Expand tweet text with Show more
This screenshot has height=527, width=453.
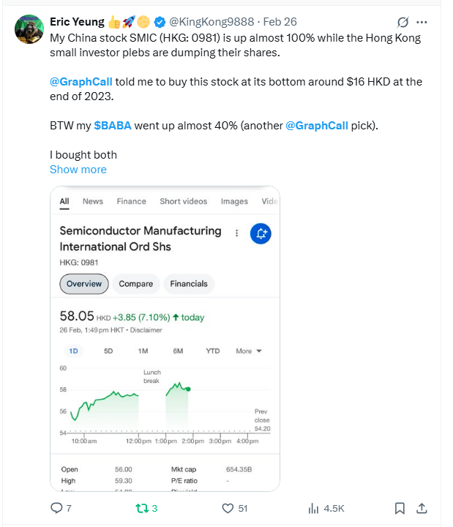tap(78, 170)
